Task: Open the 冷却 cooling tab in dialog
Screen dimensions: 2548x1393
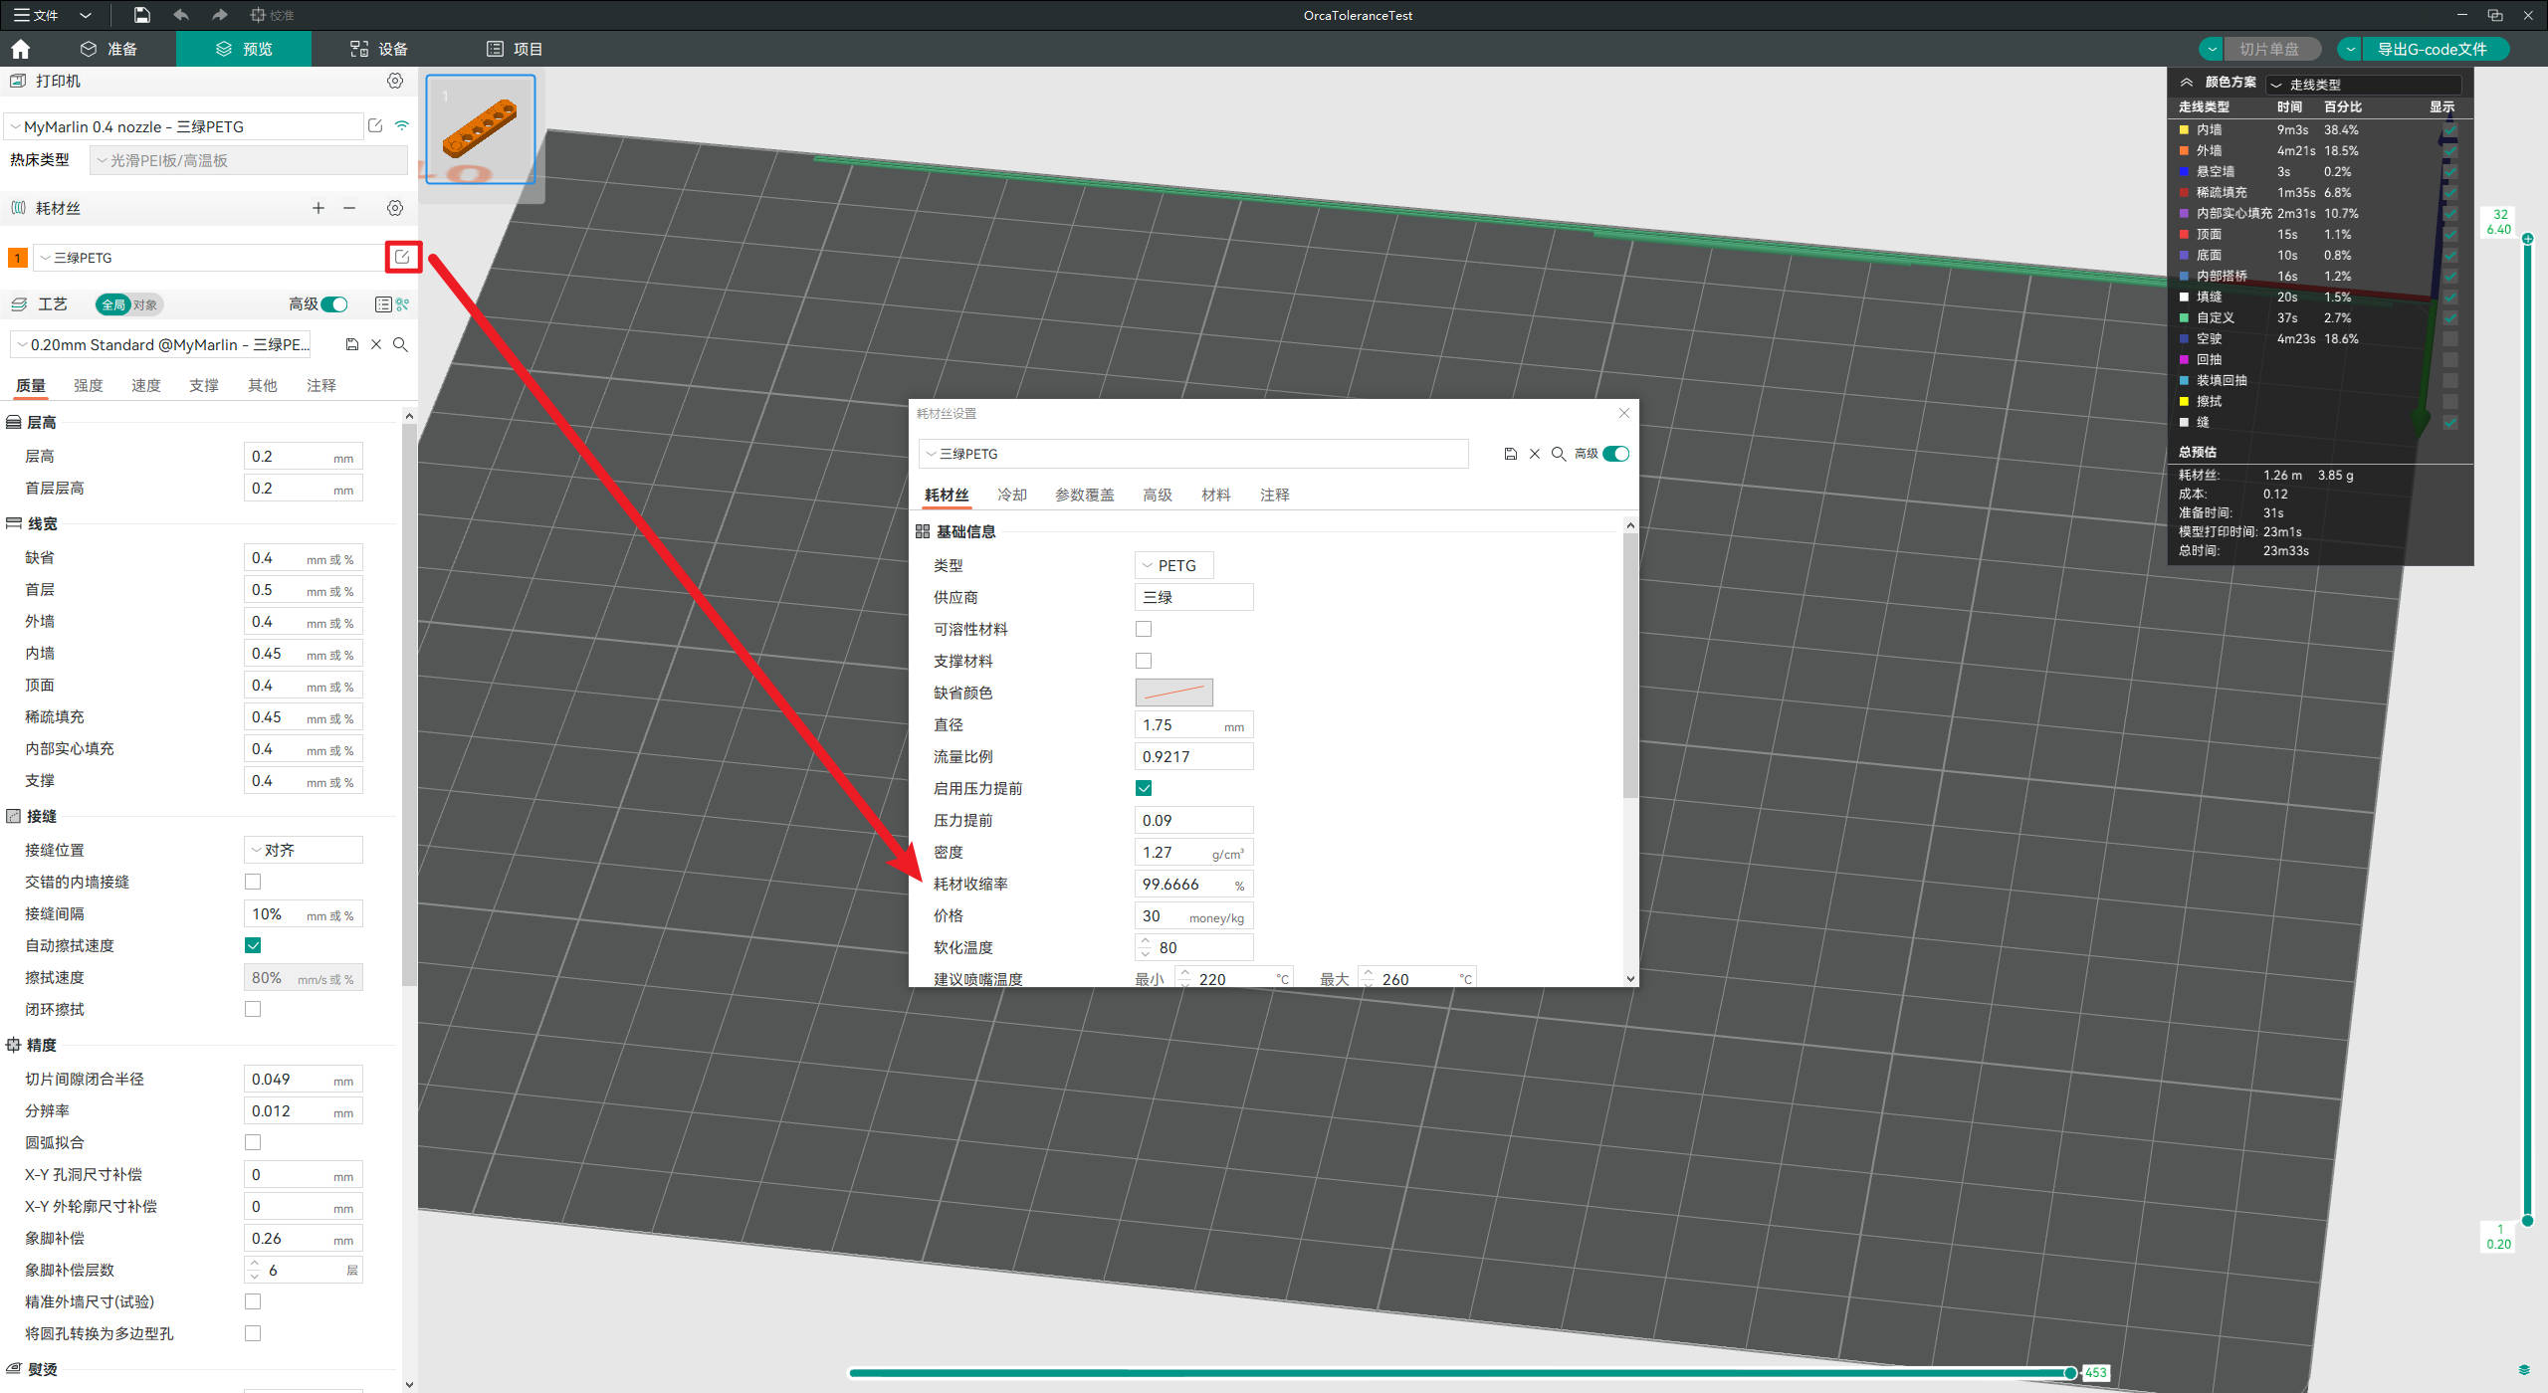Action: coord(1012,495)
